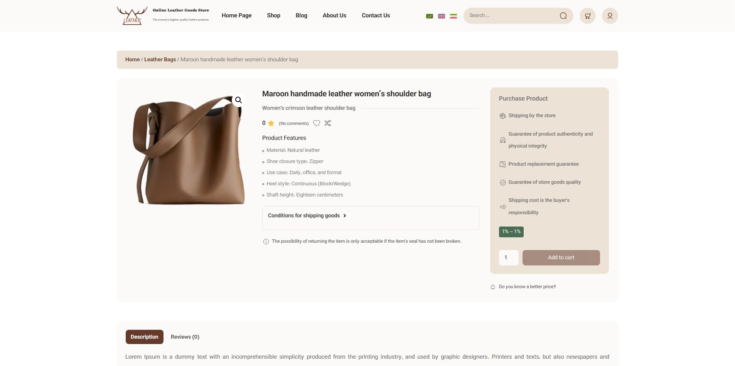The height and width of the screenshot is (366, 735).
Task: Open the Shop menu item
Action: tap(273, 15)
